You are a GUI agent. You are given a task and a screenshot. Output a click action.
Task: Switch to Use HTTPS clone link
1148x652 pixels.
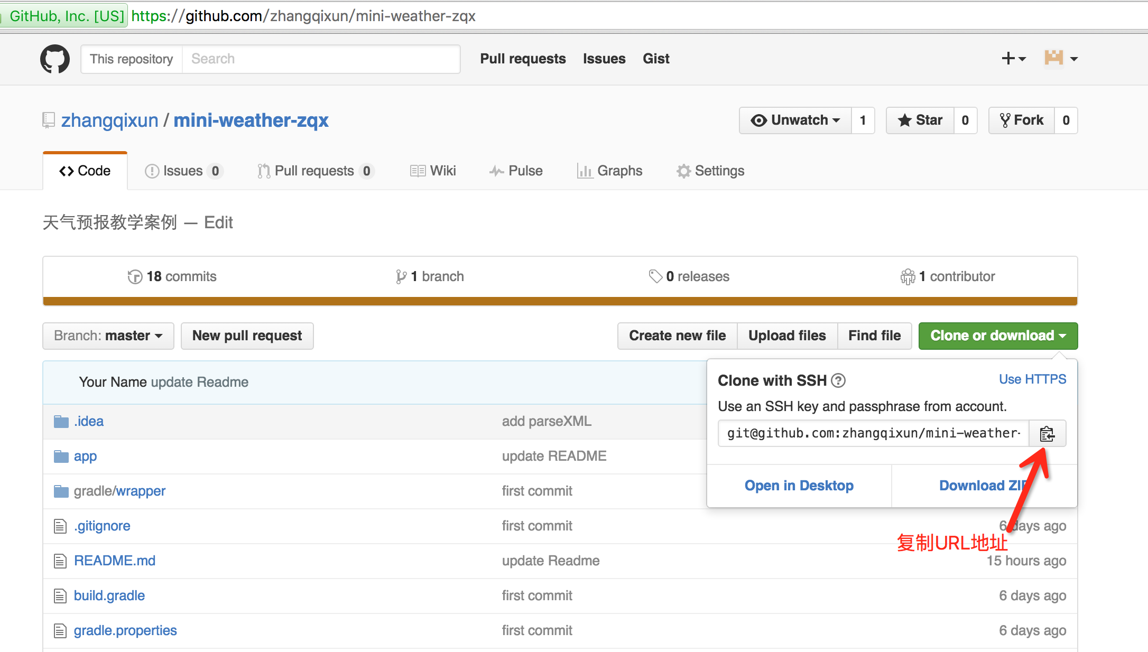pyautogui.click(x=1032, y=379)
